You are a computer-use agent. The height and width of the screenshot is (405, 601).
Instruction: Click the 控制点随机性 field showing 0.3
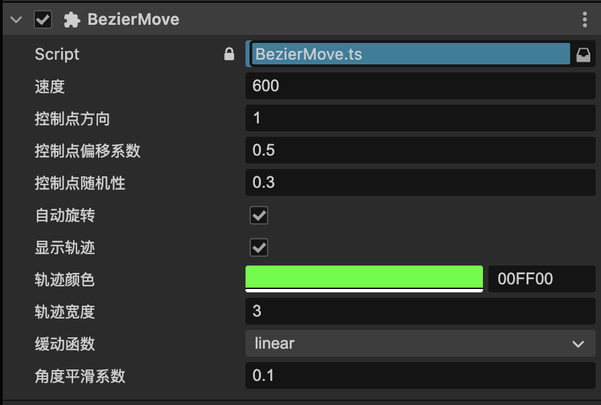pos(420,182)
